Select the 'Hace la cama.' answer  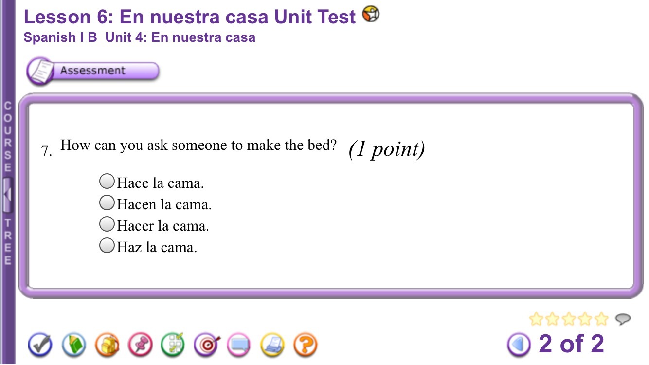[107, 182]
